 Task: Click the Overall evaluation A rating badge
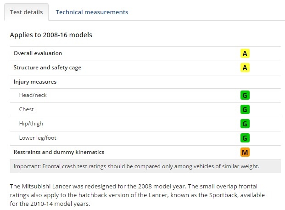pyautogui.click(x=245, y=53)
